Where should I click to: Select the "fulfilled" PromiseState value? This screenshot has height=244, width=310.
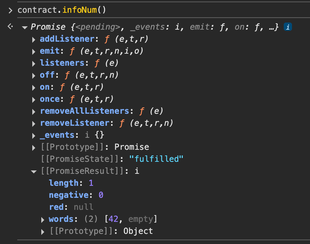tap(156, 159)
